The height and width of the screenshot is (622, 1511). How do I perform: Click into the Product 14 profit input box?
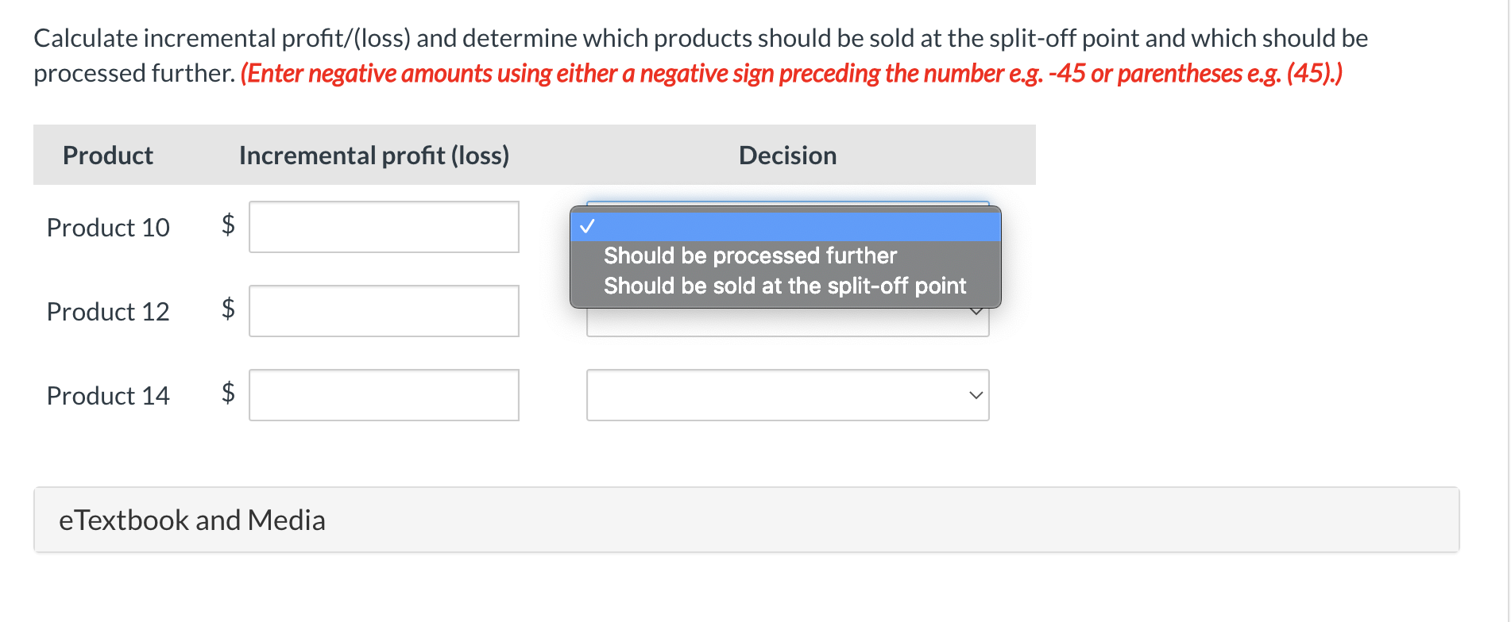(x=384, y=395)
